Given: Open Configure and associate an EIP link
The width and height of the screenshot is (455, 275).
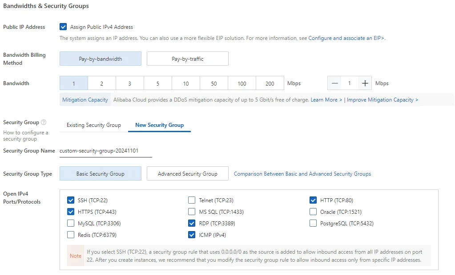Looking at the screenshot, I should point(346,38).
